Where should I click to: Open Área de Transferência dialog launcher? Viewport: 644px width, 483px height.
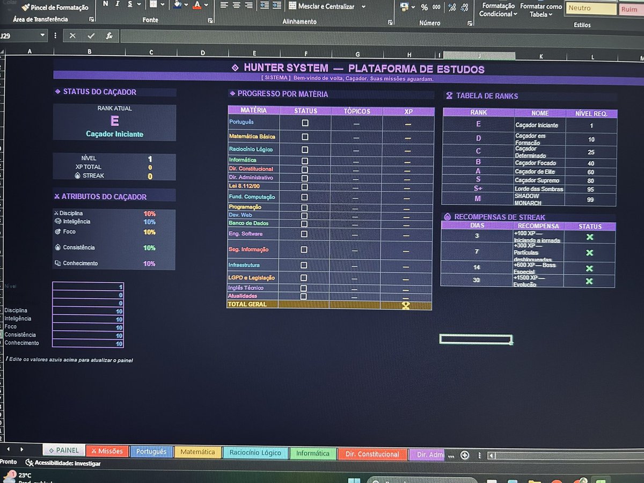point(91,19)
